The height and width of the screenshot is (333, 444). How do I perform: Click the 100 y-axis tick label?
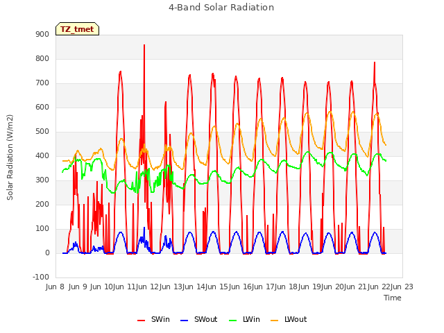[42, 229]
